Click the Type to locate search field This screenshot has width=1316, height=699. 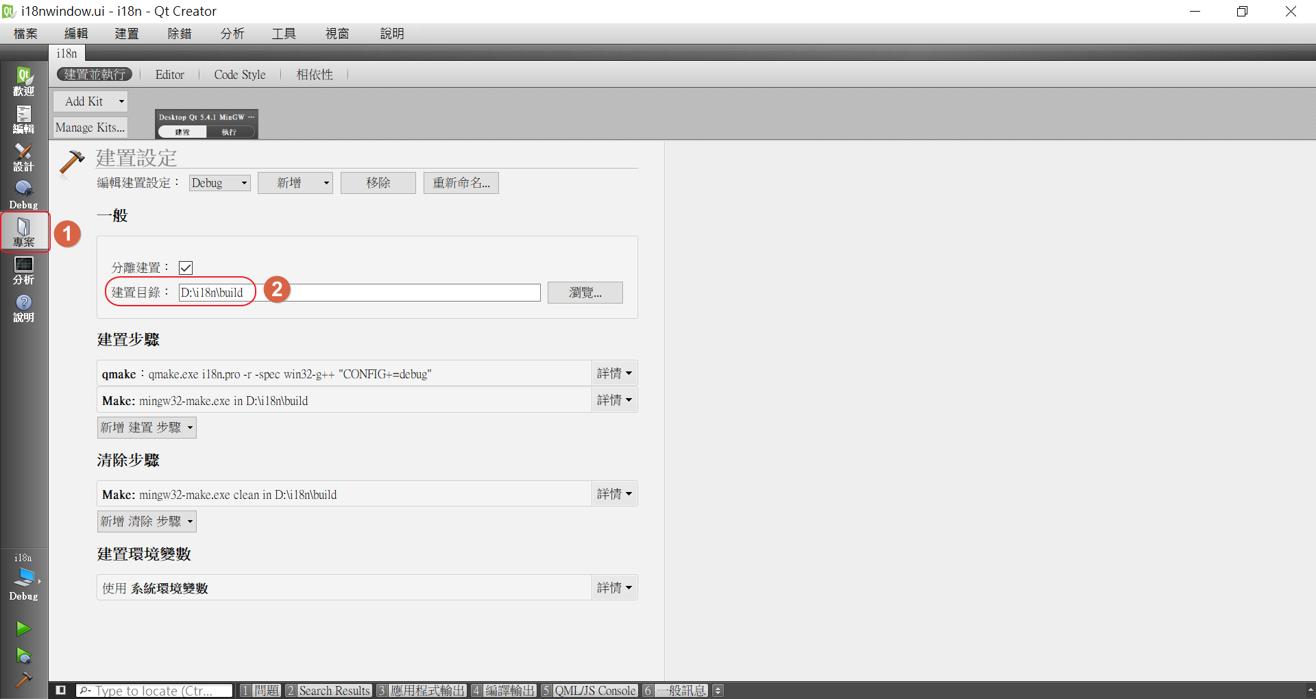pyautogui.click(x=154, y=691)
